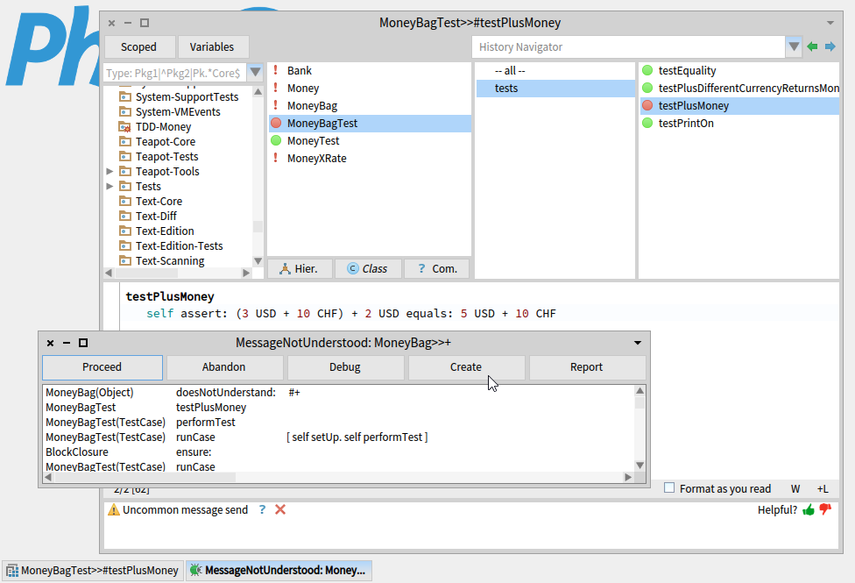Click the red icon of testPlusMoney
Viewport: 855px width, 583px height.
647,105
